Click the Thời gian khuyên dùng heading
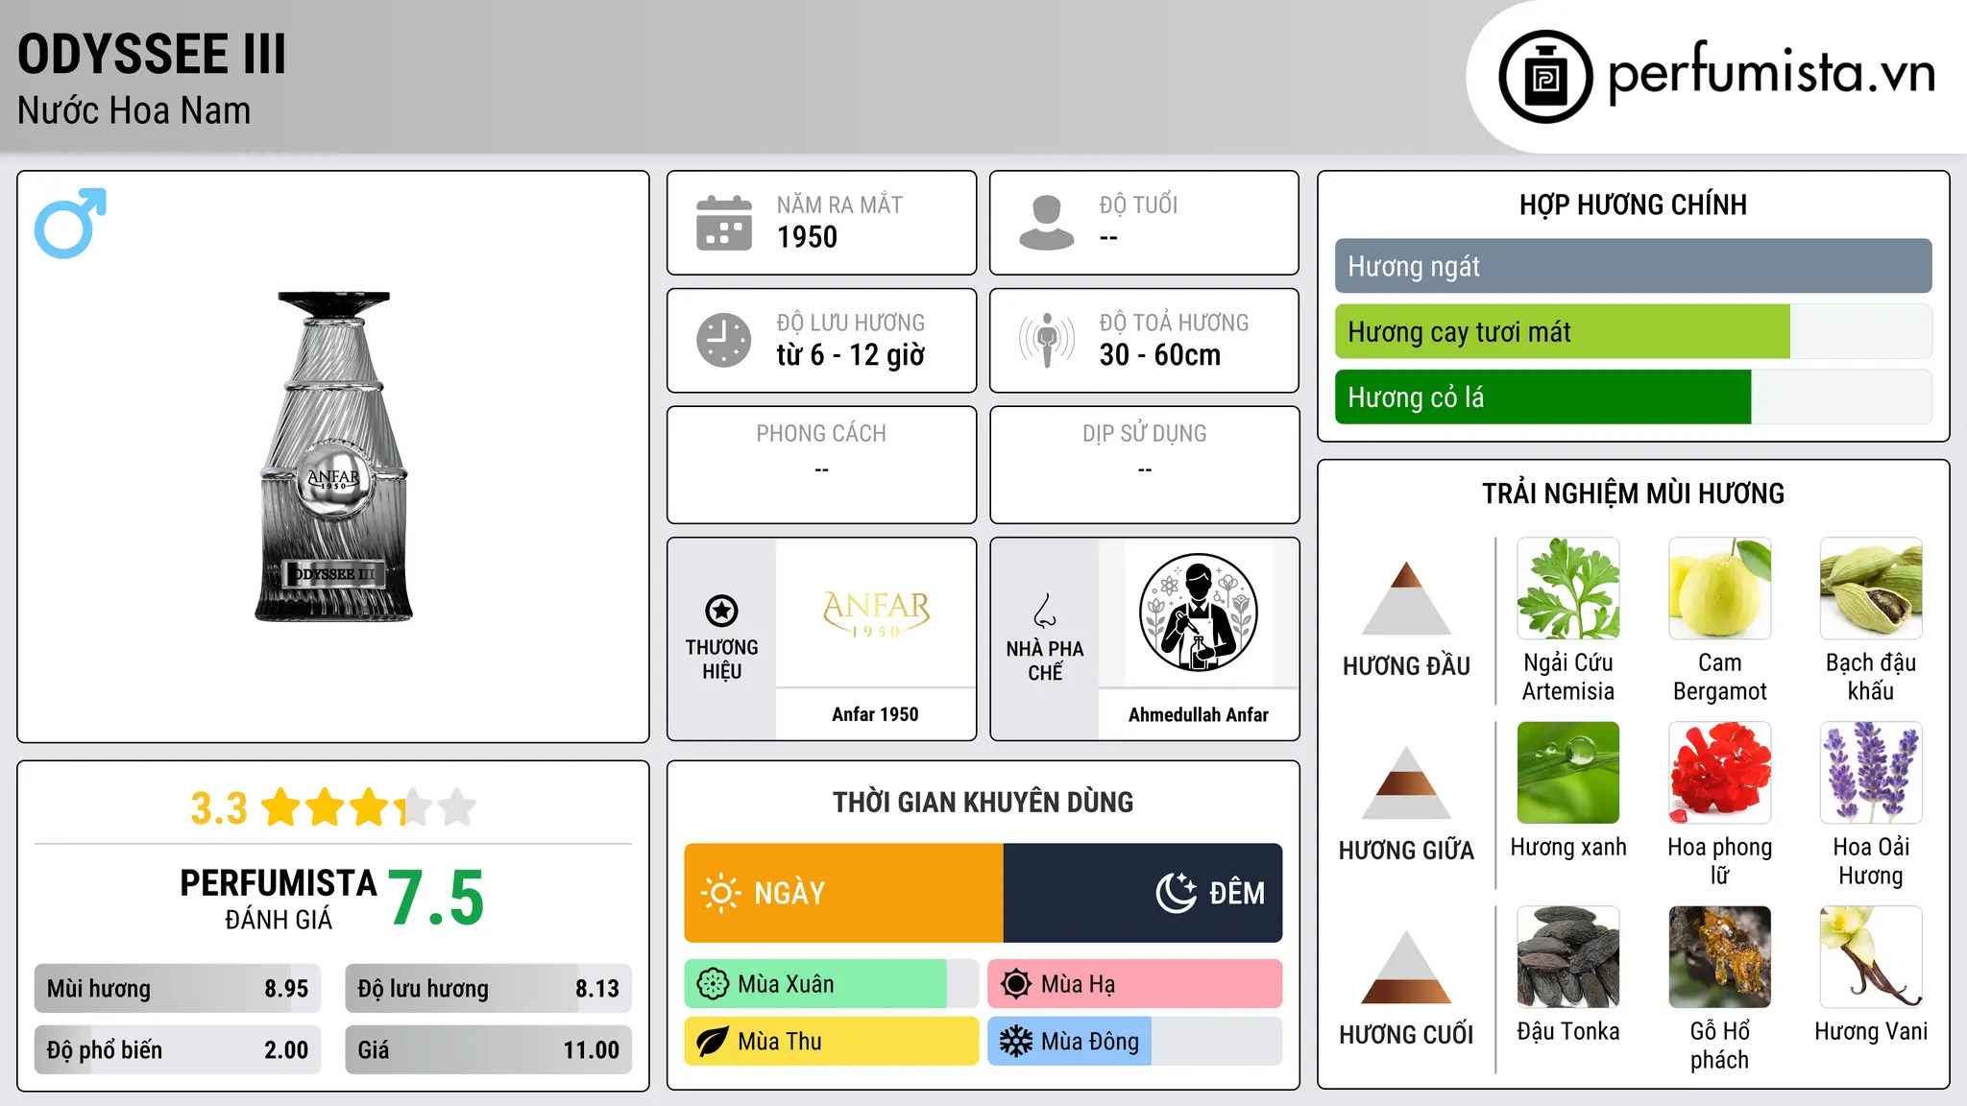Screen dimensions: 1967x1106 coord(983,802)
